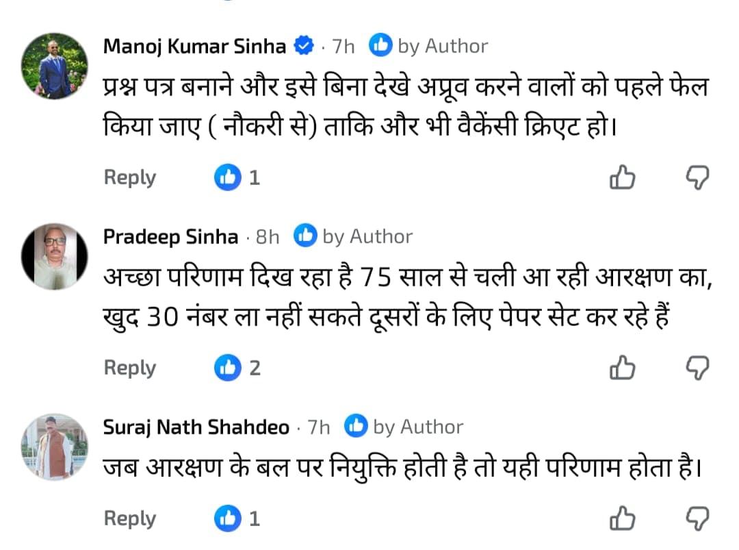The image size is (739, 550).
Task: Click blue like count icon showing 2 likes
Action: point(228,368)
